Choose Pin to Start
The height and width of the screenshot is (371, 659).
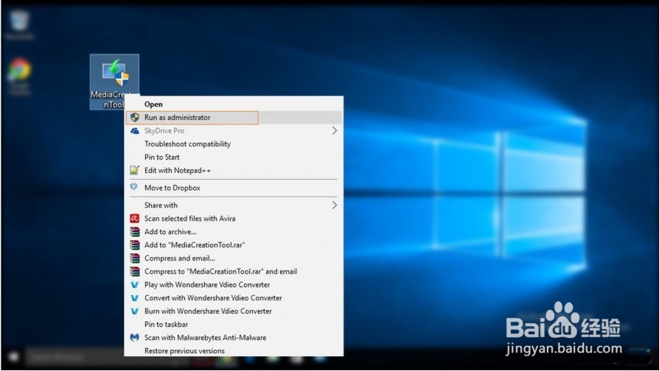234,157
